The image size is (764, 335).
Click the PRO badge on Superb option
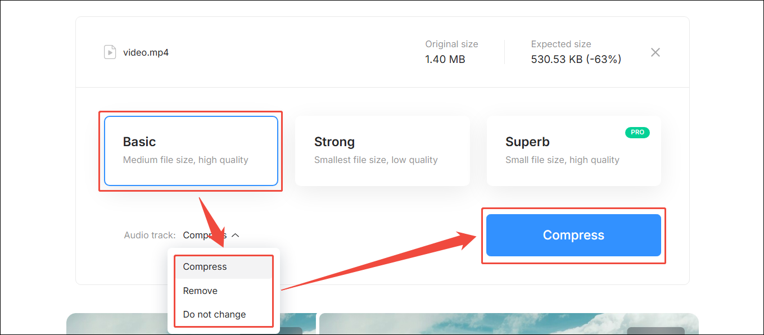[637, 132]
